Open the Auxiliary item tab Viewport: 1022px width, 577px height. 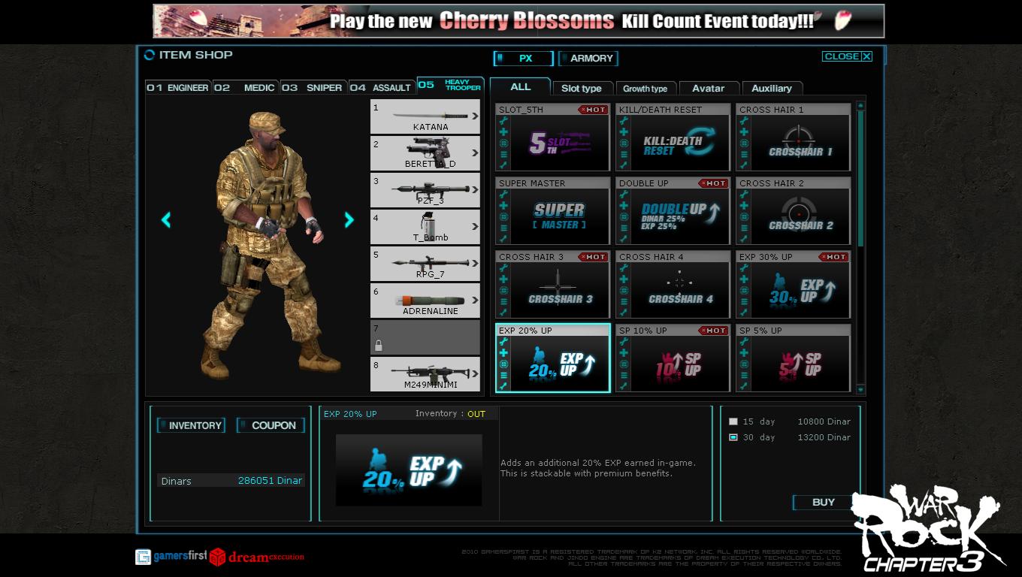click(x=772, y=88)
